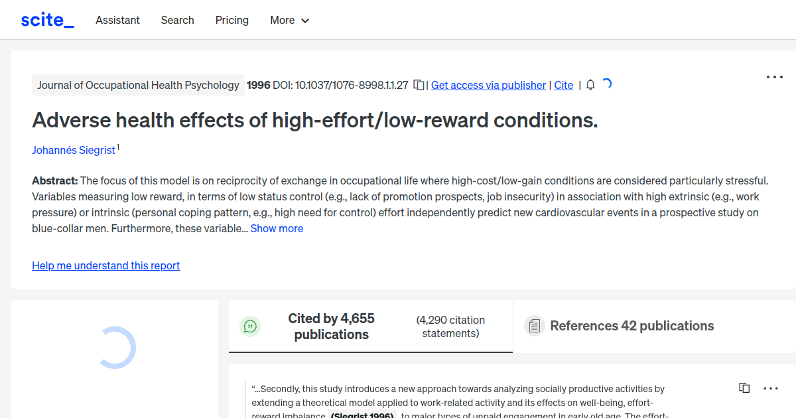Screen dimensions: 796x418
Task: Open the Search menu item
Action: click(x=177, y=20)
